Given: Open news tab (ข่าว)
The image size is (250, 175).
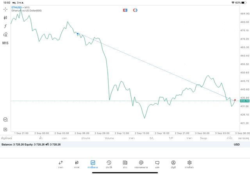Looking at the screenshot, I should [x=125, y=164].
